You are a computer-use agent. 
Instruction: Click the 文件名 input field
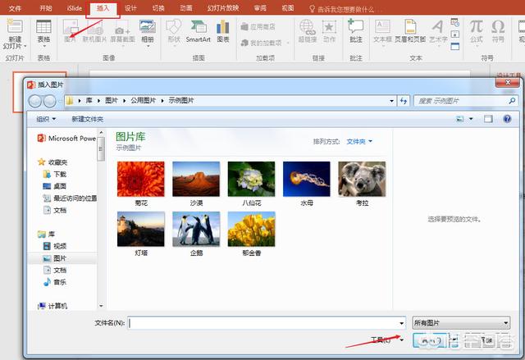click(262, 322)
